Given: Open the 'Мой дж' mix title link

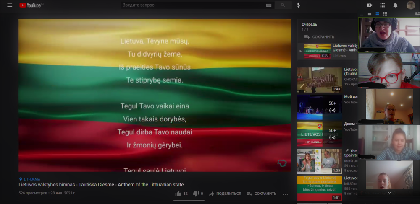Looking at the screenshot, I should (351, 97).
